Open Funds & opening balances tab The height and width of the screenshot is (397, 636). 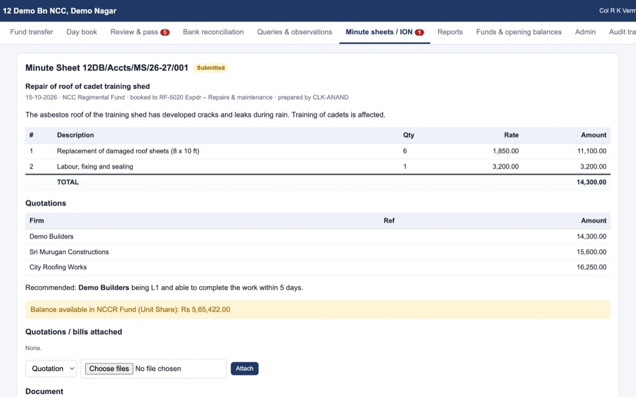[x=519, y=32]
